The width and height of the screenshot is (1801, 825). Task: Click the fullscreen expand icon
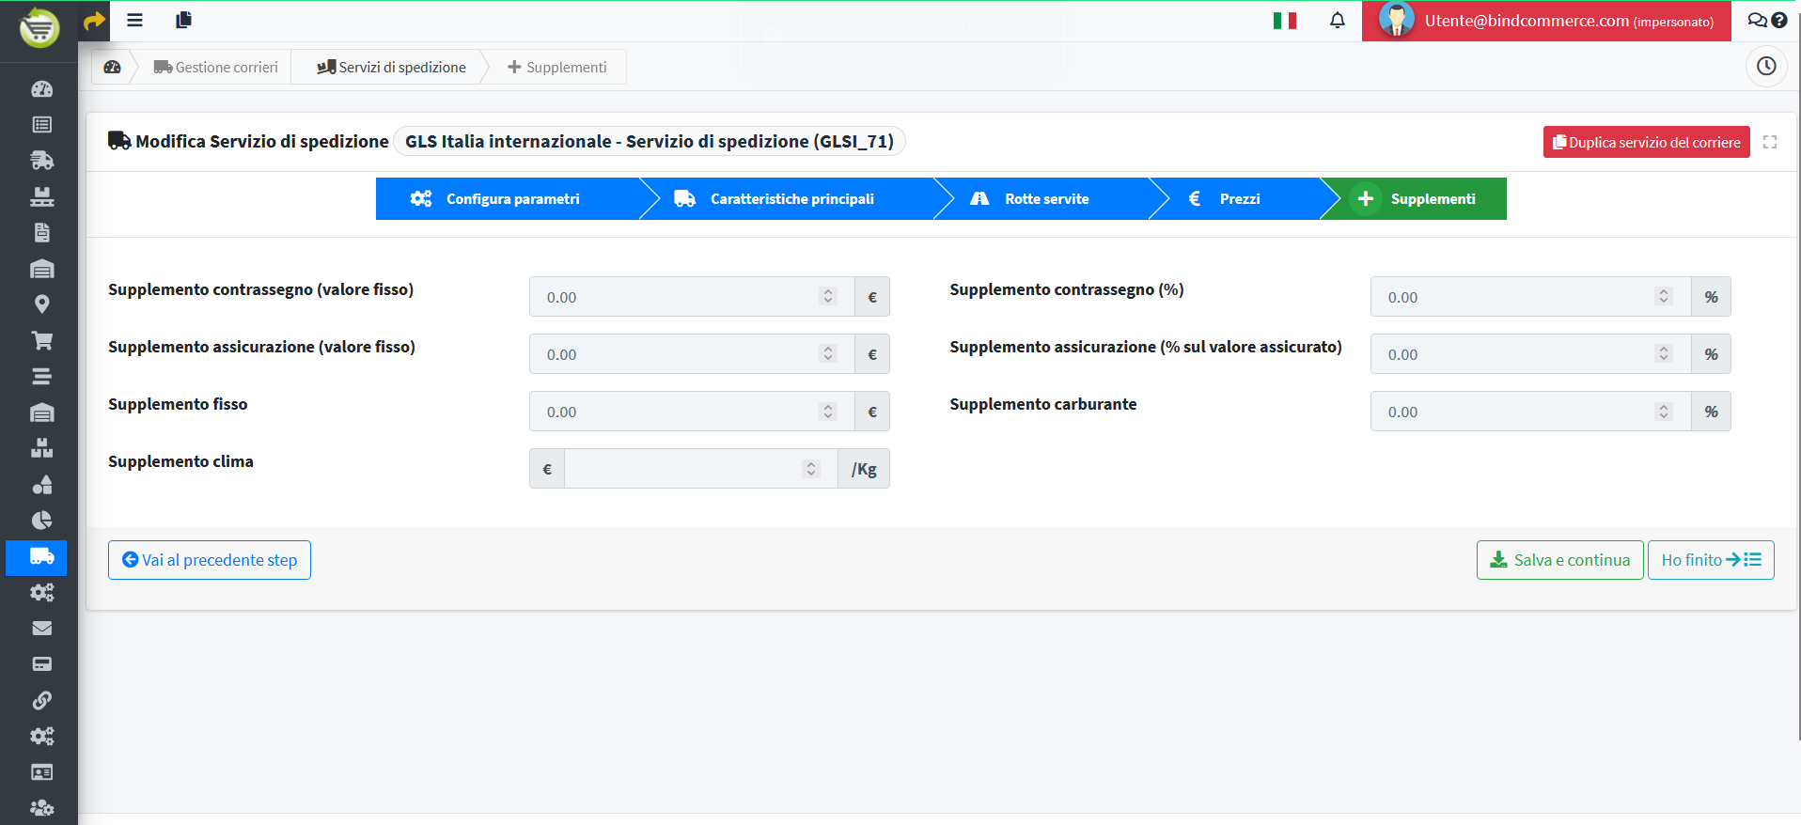(1770, 142)
